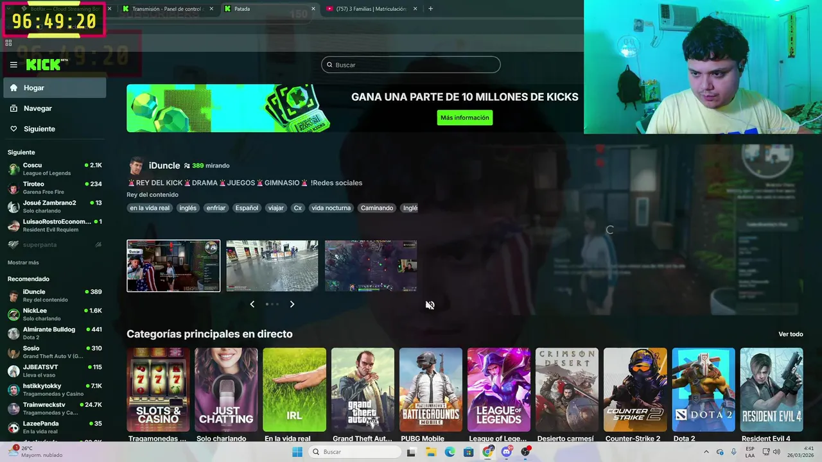Open OBS Studio from taskbar
The width and height of the screenshot is (822, 462).
(525, 452)
